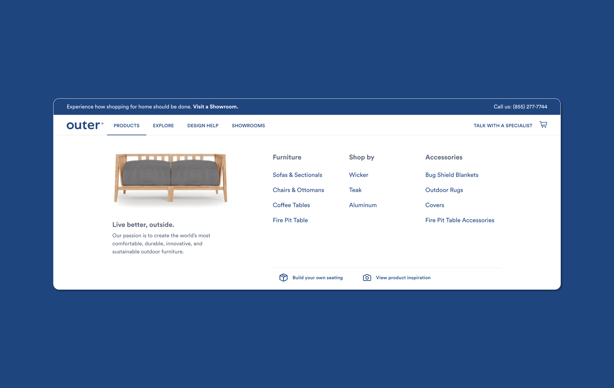Open the Design Help menu
Viewport: 614px width, 388px height.
203,125
